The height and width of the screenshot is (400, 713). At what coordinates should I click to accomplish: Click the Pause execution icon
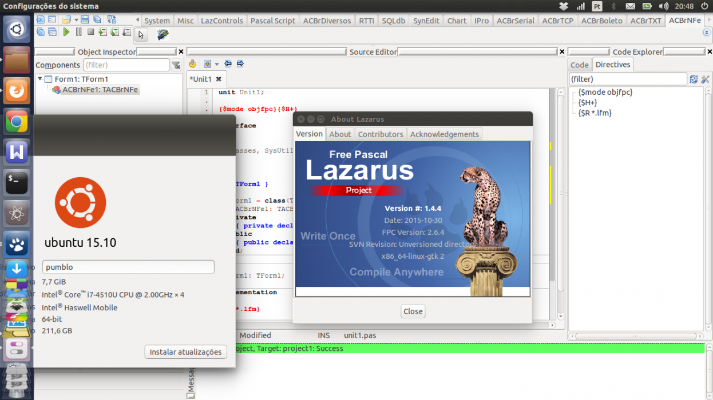tap(78, 32)
